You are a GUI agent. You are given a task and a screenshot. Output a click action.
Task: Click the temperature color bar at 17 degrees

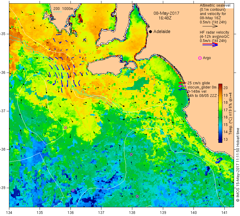point(220,110)
